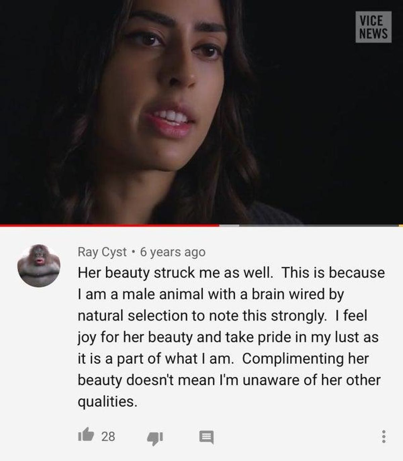
Task: Open the three-dot more options menu
Action: [x=384, y=437]
